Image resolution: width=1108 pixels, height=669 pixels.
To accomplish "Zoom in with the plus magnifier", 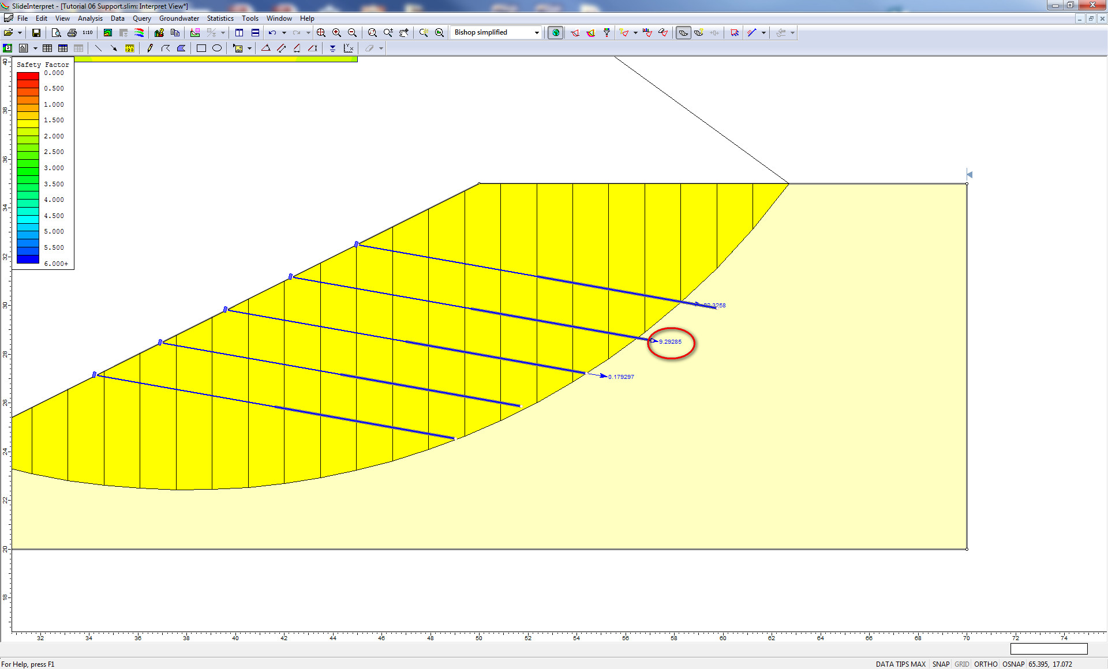I will 336,33.
